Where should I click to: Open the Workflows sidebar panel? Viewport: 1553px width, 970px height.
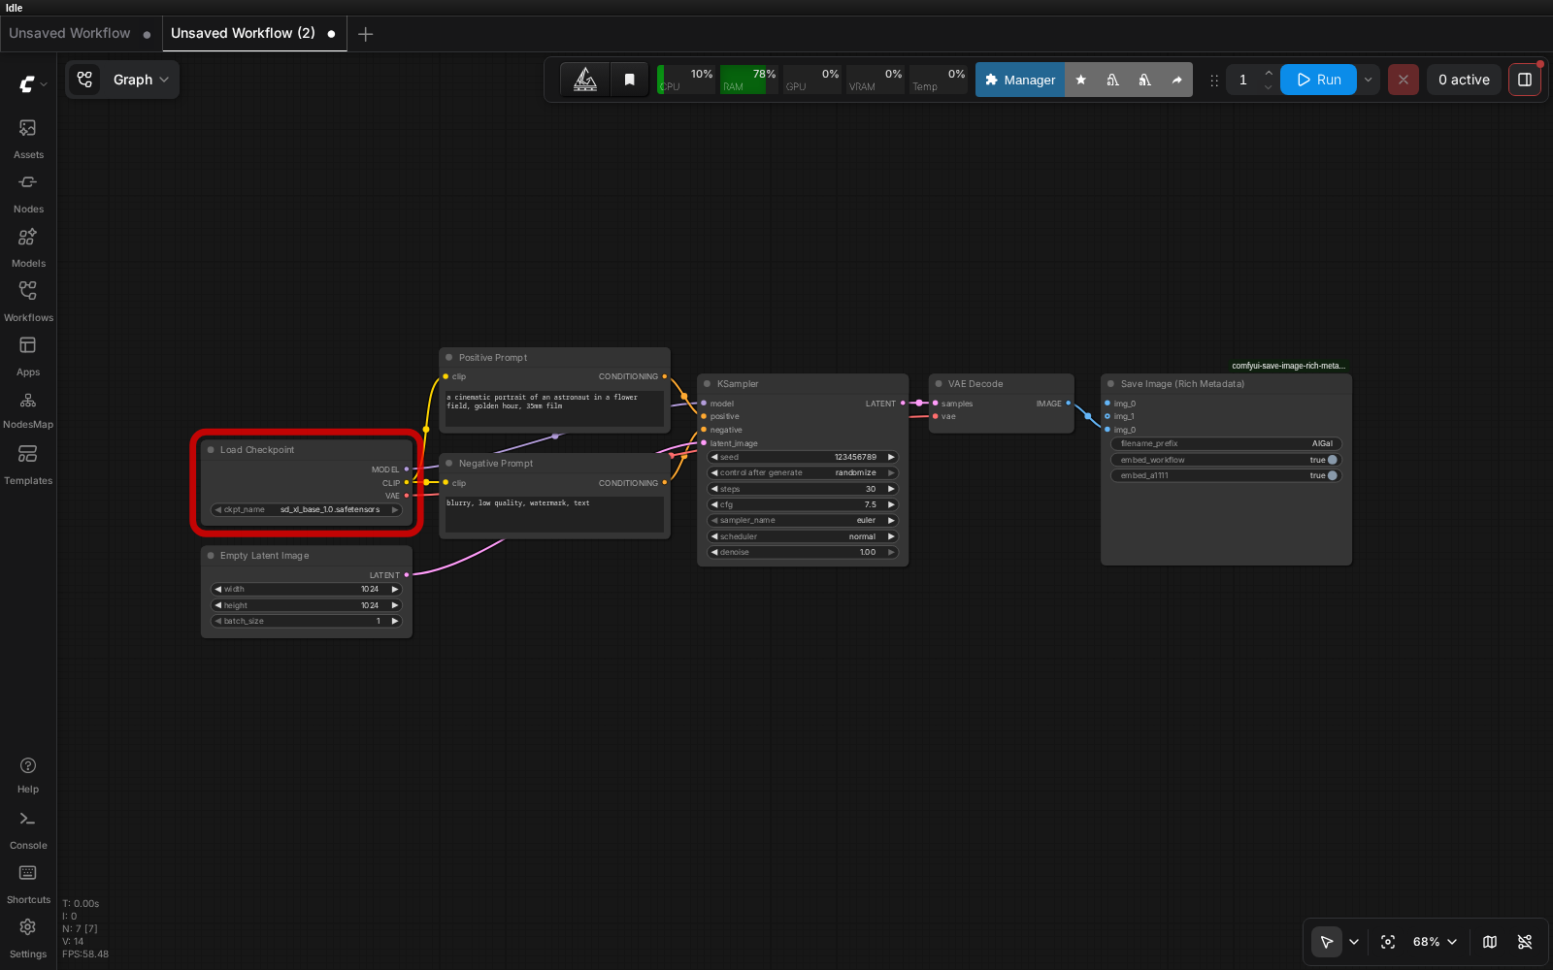(x=28, y=302)
